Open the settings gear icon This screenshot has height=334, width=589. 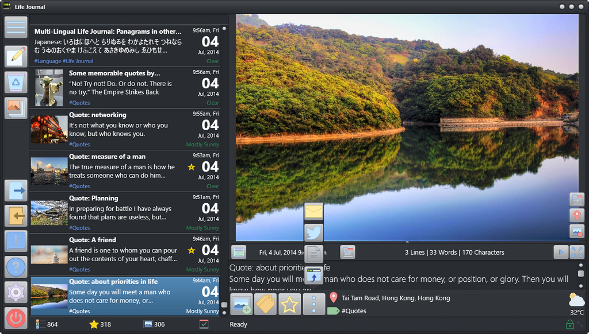(x=16, y=292)
